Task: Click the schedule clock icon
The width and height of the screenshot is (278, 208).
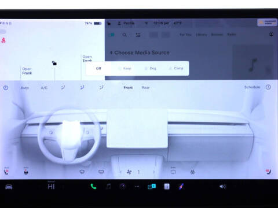Action: coord(268,87)
